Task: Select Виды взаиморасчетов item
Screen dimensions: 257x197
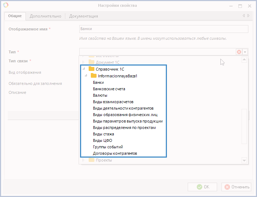Action: 113,102
